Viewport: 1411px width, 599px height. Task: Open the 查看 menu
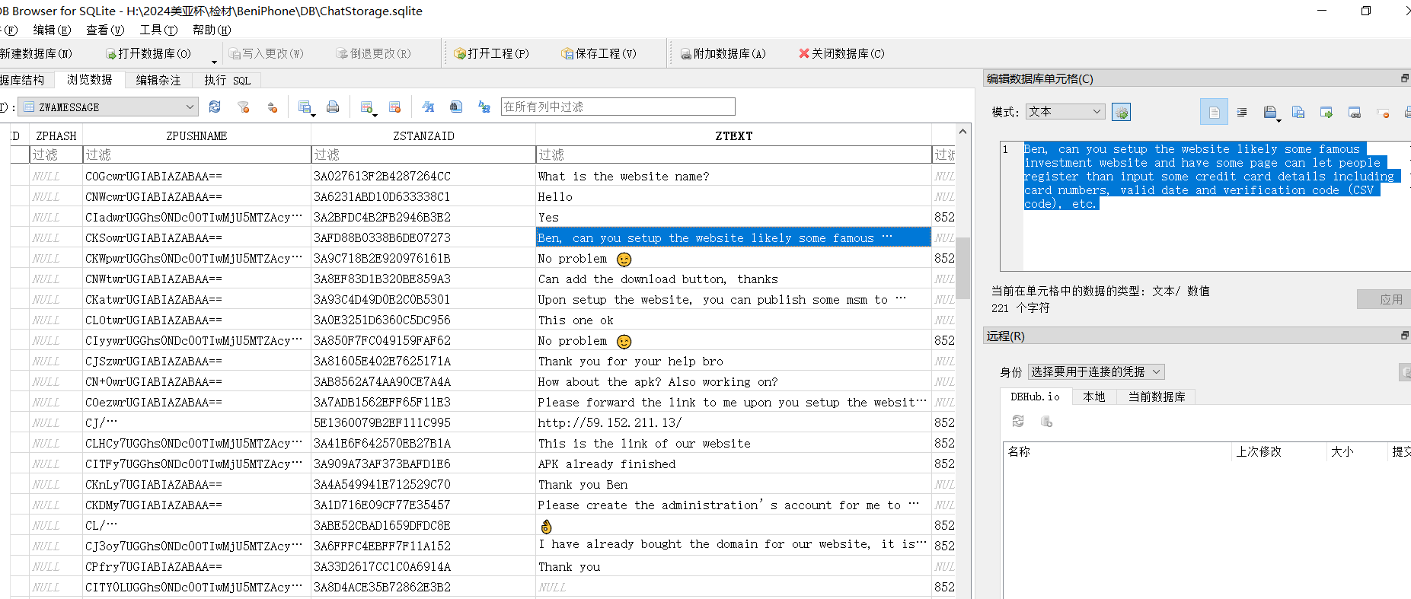pyautogui.click(x=105, y=30)
